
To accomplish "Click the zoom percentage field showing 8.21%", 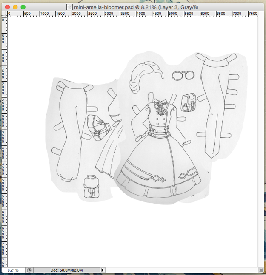I will click(x=13, y=270).
